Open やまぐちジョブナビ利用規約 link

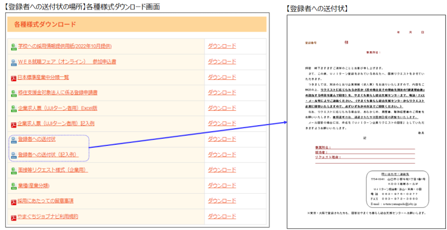48,217
